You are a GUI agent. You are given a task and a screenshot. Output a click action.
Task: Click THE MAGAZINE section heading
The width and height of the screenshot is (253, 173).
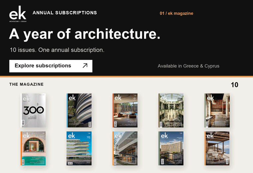click(26, 84)
